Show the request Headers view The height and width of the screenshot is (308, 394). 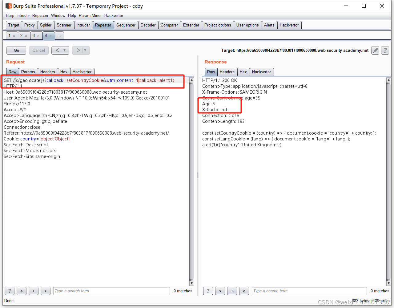[47, 72]
